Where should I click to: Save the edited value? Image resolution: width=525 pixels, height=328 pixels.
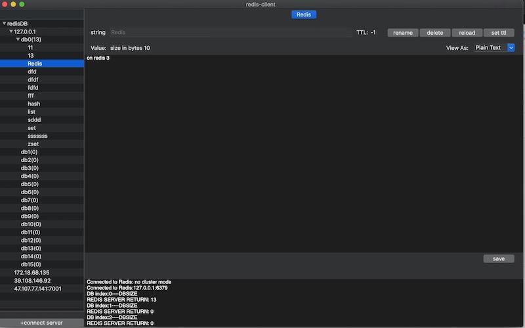pyautogui.click(x=499, y=258)
